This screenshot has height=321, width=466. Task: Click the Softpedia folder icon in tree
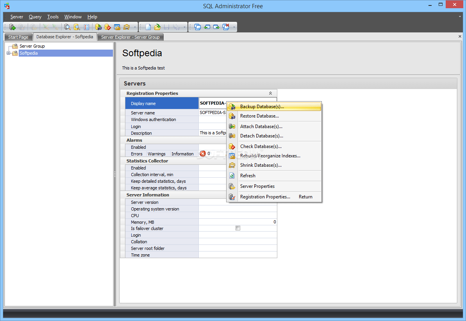15,53
